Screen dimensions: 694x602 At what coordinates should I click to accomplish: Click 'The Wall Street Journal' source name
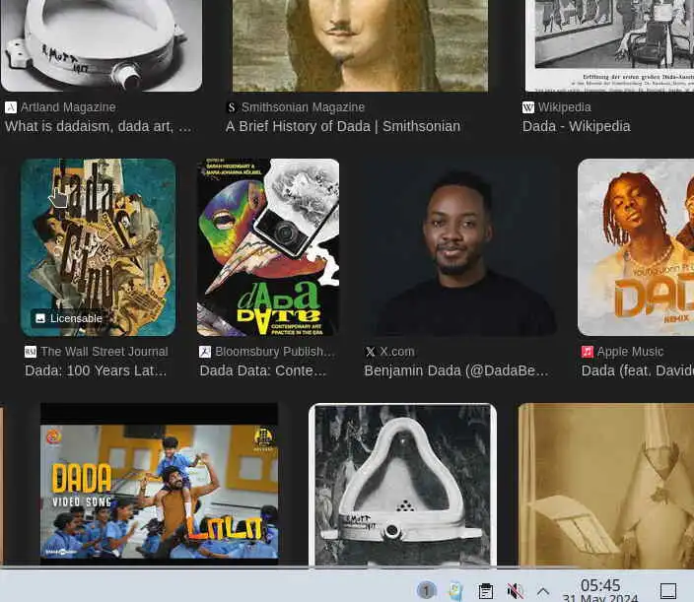coord(104,352)
